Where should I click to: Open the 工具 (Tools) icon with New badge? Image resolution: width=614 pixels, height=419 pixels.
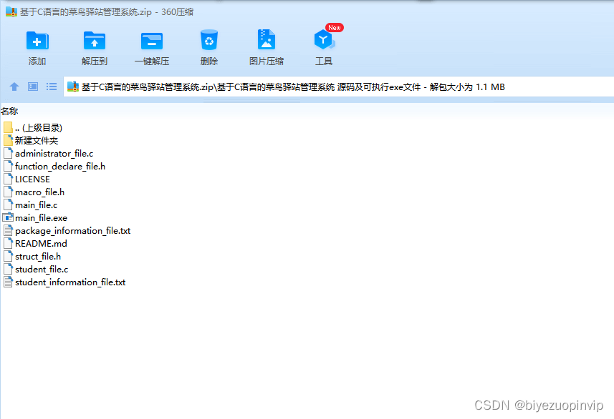(325, 39)
